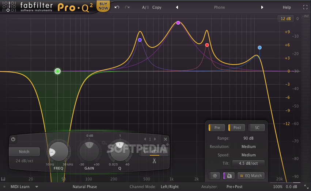This screenshot has width=311, height=191.
Task: Open the 12 dB display range menu
Action: click(286, 19)
